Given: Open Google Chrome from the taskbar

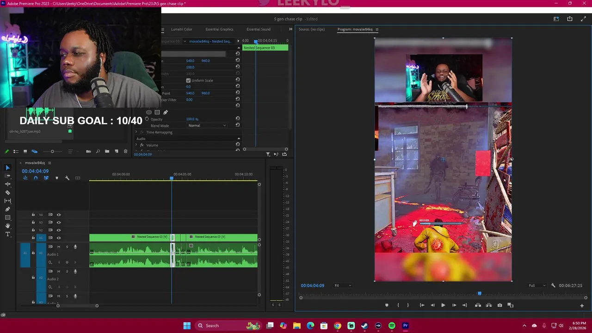Looking at the screenshot, I should [338, 326].
